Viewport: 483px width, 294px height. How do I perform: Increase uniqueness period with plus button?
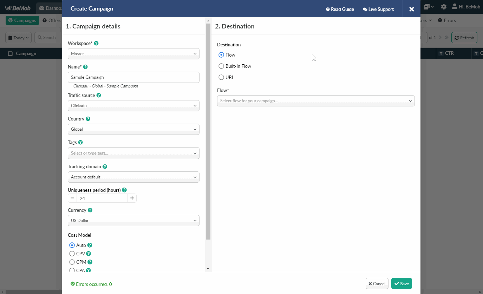[x=132, y=198]
